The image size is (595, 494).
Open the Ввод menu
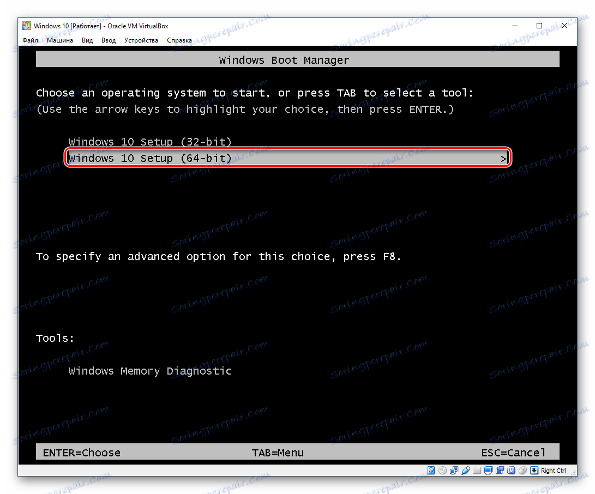point(109,40)
